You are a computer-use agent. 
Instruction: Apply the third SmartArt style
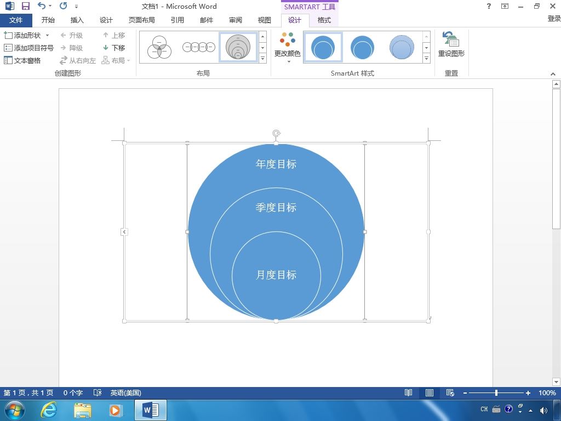pyautogui.click(x=402, y=47)
